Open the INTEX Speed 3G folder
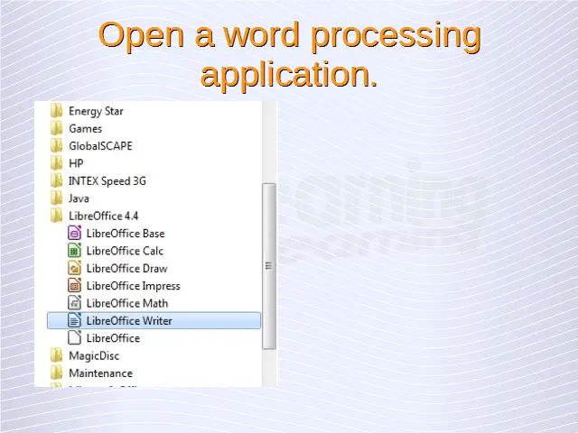This screenshot has width=578, height=433. click(107, 180)
